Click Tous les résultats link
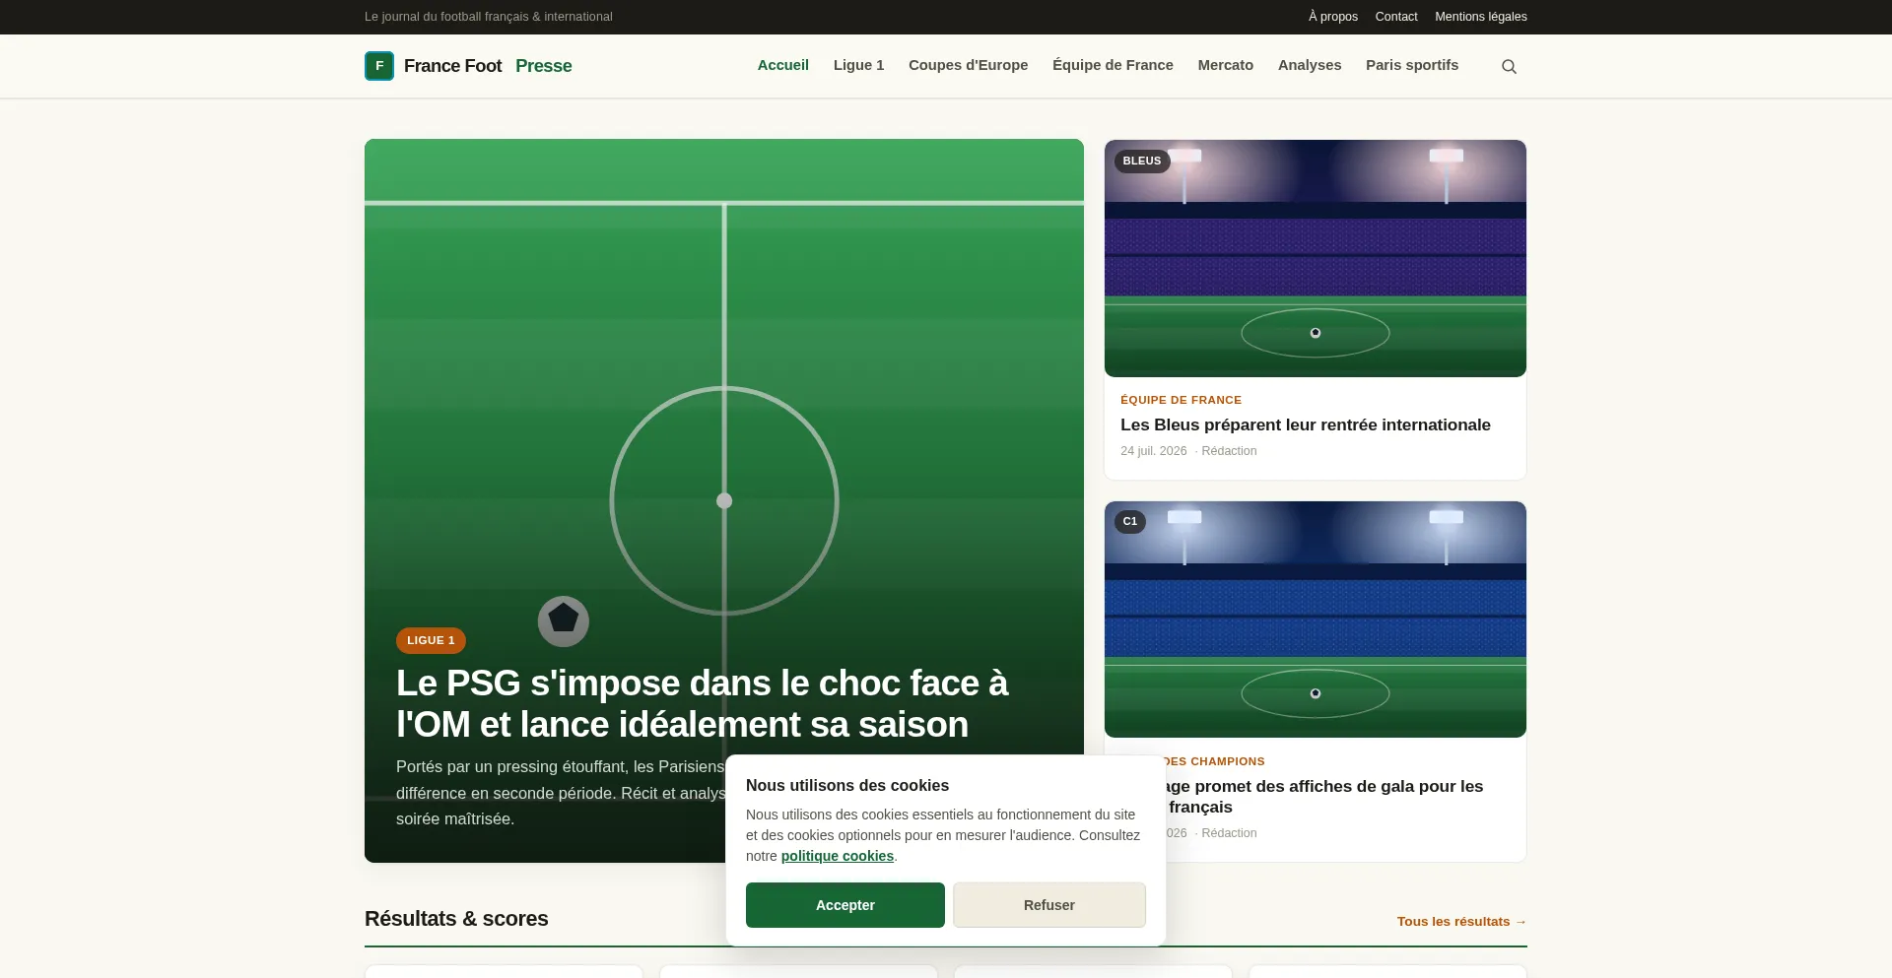 tap(1461, 922)
